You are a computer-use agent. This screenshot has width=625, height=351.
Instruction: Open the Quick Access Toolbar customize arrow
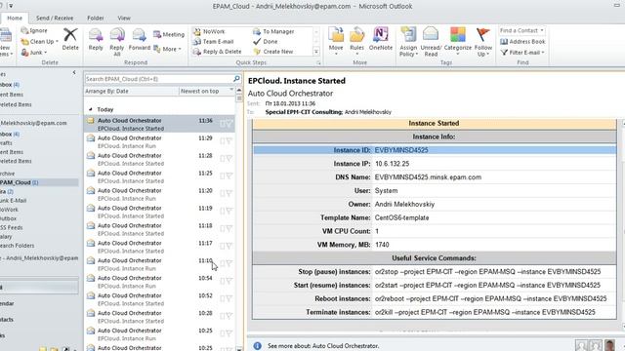[11, 6]
